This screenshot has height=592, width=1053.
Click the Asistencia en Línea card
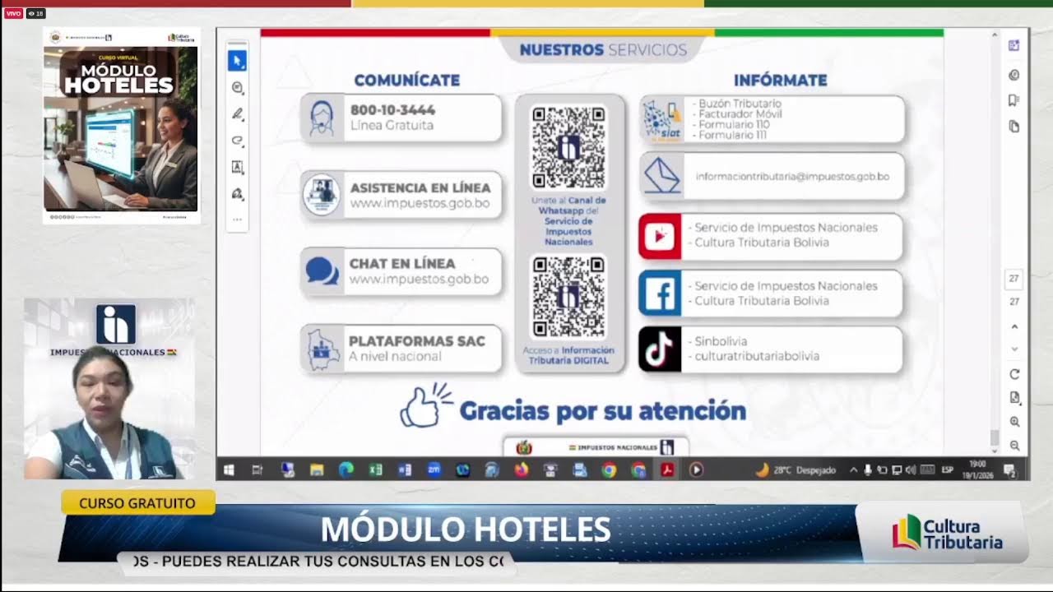(401, 195)
